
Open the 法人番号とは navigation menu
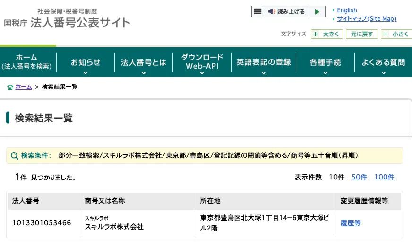(144, 62)
